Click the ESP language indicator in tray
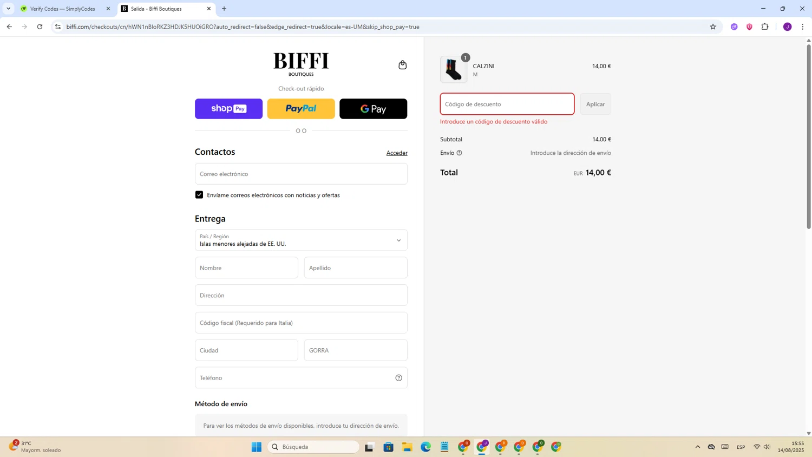This screenshot has height=457, width=812. [741, 447]
